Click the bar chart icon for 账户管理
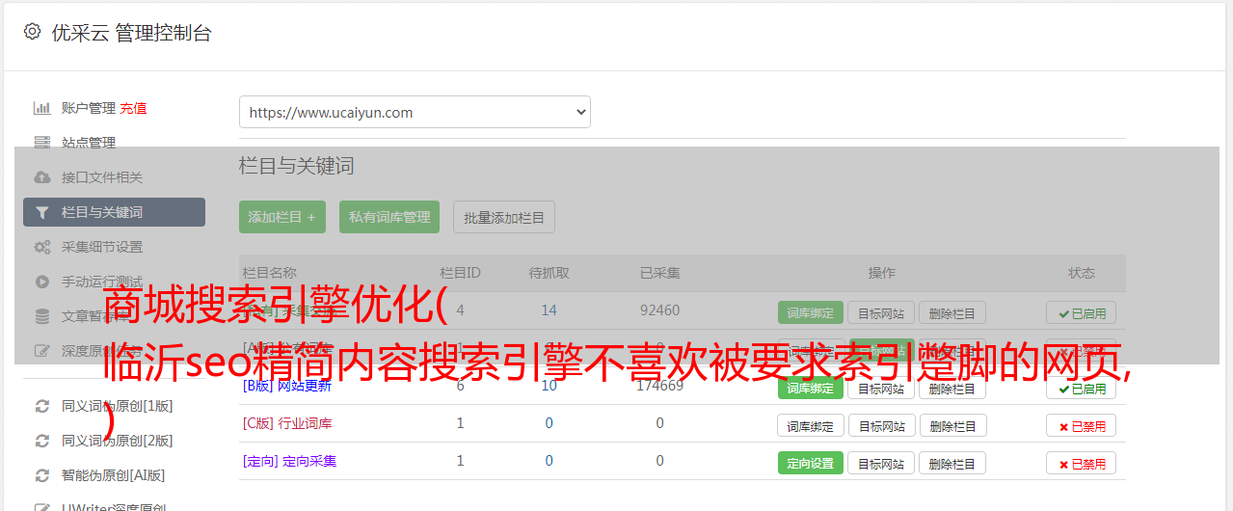This screenshot has width=1233, height=511. tap(42, 108)
